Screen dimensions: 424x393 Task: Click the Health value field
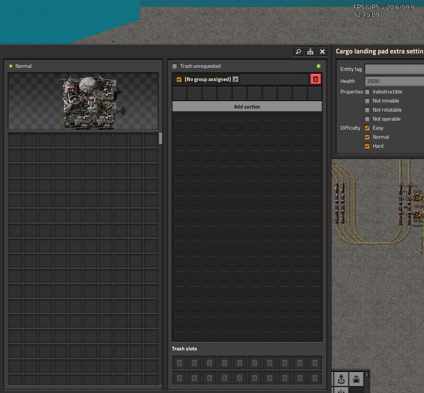click(394, 81)
